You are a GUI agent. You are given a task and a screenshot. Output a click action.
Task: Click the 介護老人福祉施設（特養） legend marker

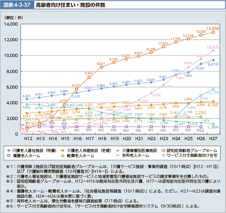(x=8, y=150)
